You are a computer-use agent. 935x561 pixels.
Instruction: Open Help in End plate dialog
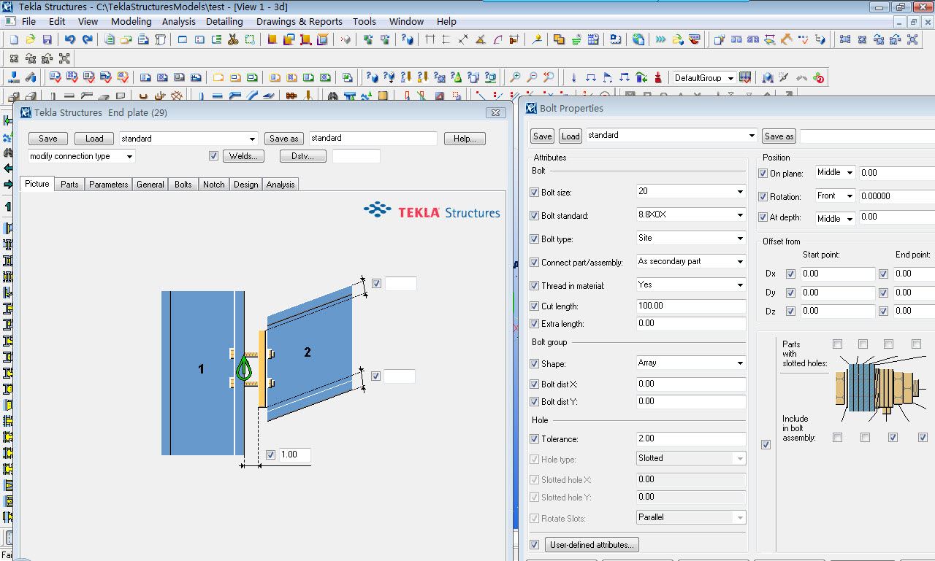pos(465,139)
